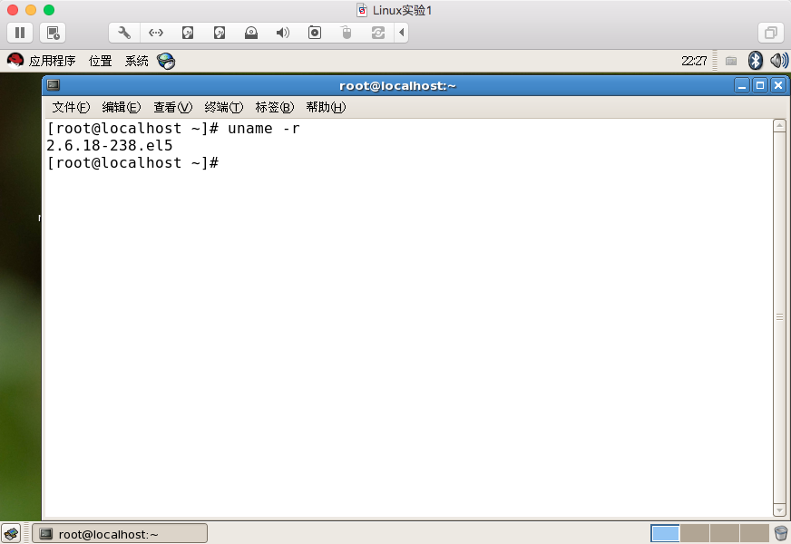Launch web browser globe icon in panel
The height and width of the screenshot is (544, 791).
click(x=165, y=61)
